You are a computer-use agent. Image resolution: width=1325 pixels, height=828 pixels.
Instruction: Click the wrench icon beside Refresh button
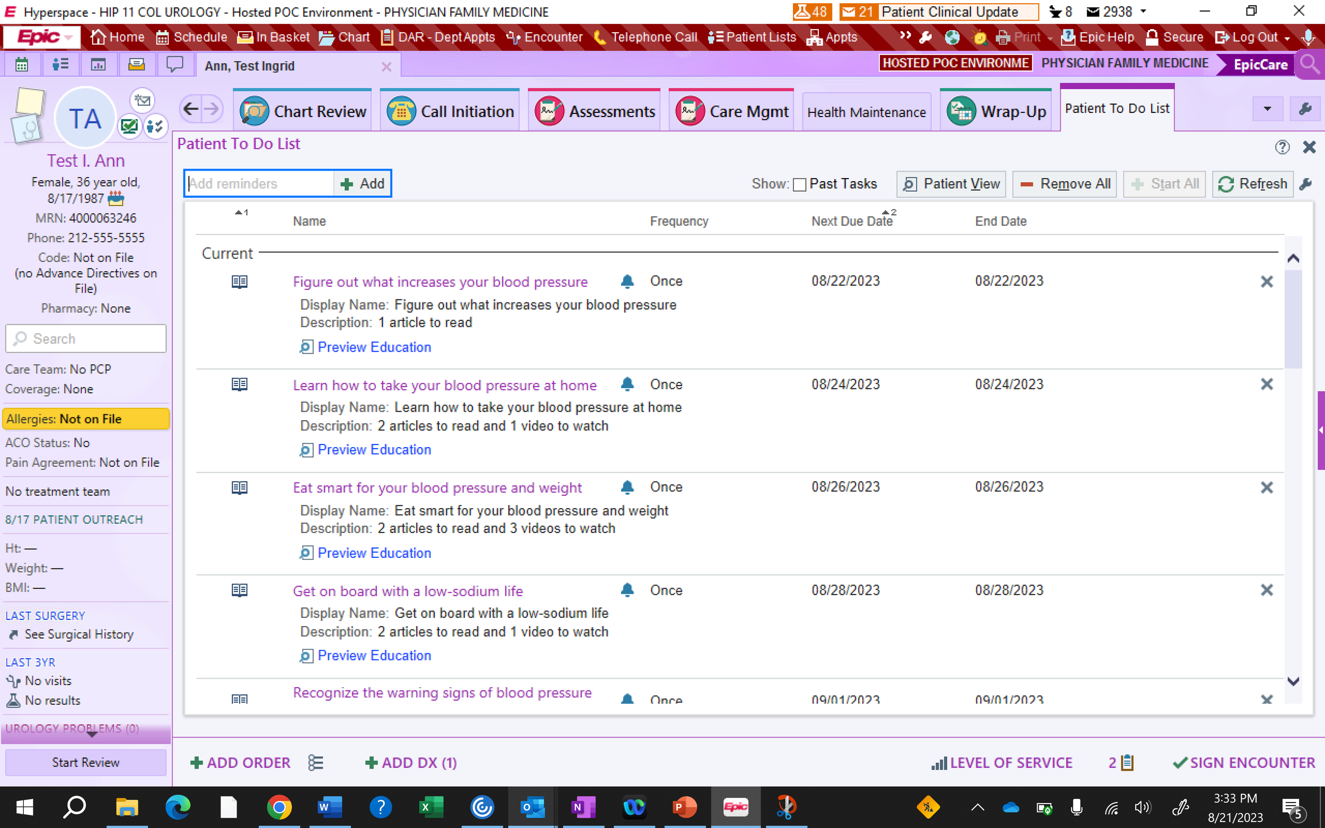[1306, 184]
